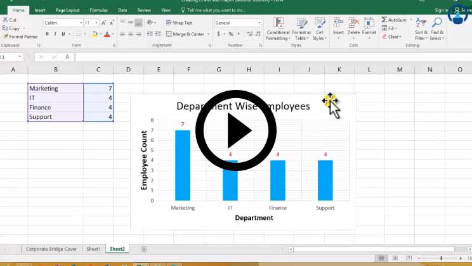Open the Find & Select magnifier icon
Viewport: 472px width, 266px height.
click(x=436, y=24)
